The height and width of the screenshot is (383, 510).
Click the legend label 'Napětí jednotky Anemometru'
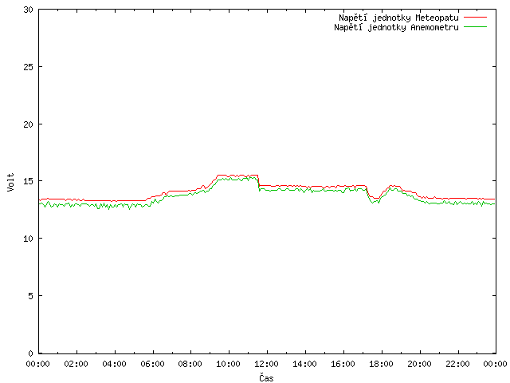(396, 27)
